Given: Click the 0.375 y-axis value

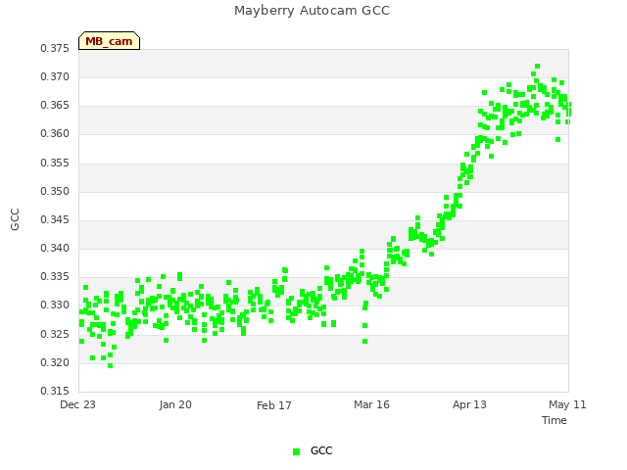Looking at the screenshot, I should (x=55, y=48).
